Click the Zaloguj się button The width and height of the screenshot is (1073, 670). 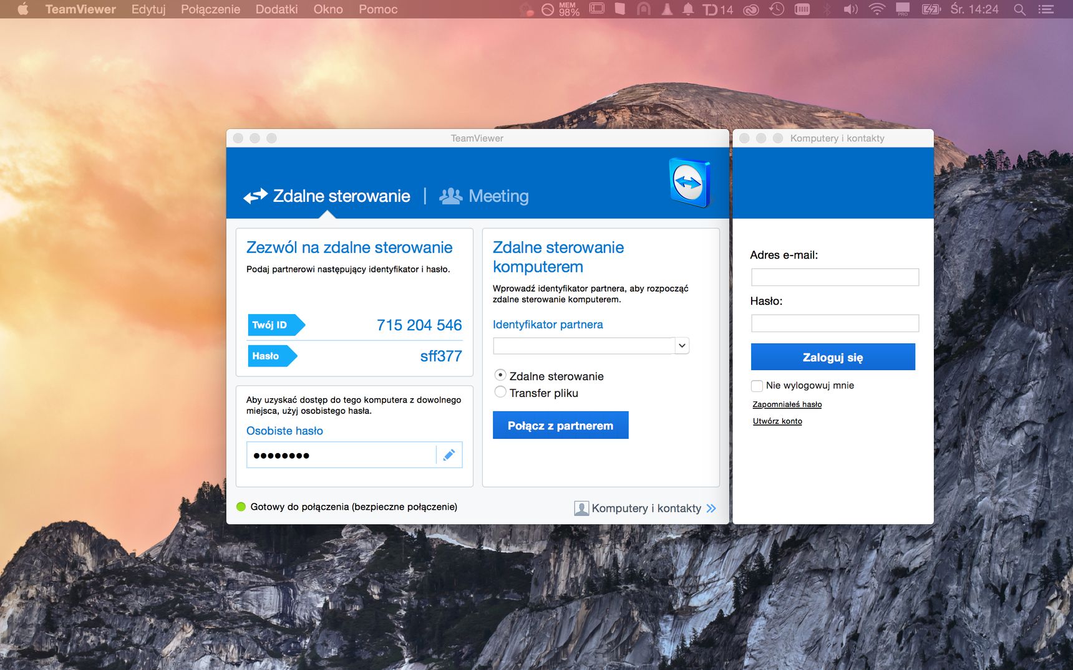click(833, 357)
